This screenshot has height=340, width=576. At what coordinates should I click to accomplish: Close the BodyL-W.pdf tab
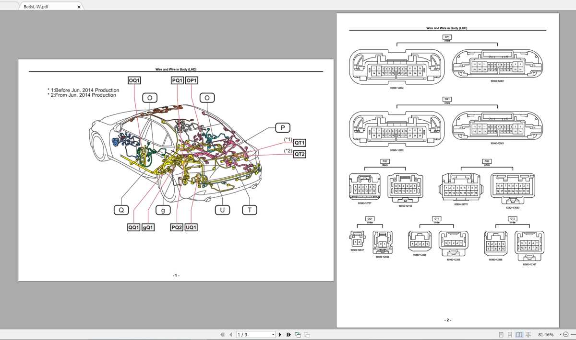79,7
